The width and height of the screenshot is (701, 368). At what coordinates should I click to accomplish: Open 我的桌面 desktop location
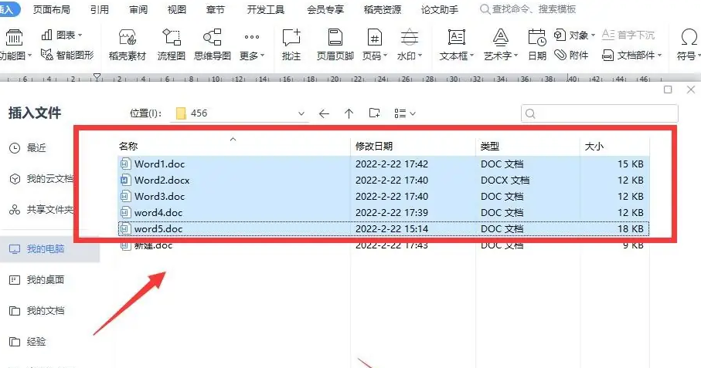(36, 280)
